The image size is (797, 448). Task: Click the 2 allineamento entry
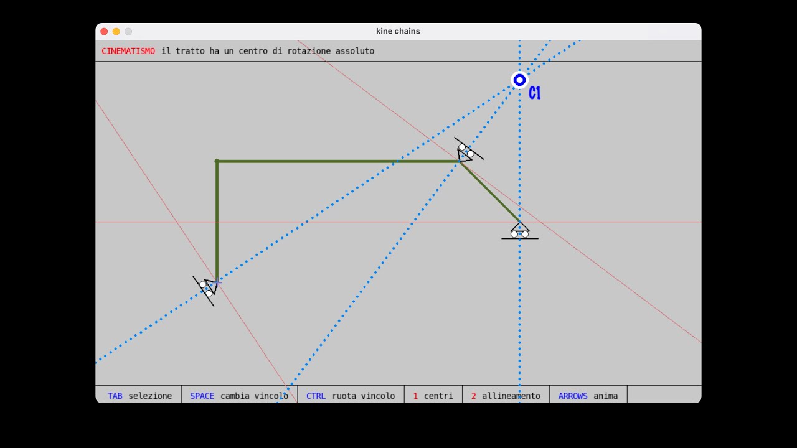(x=506, y=396)
